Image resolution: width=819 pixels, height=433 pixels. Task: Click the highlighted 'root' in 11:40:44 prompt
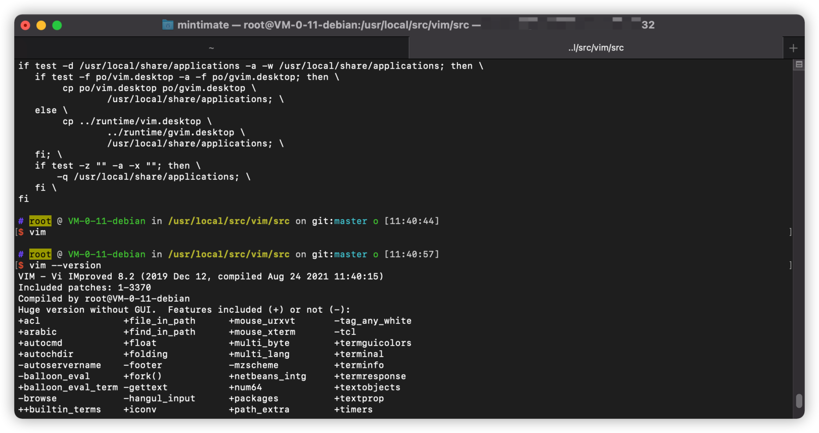point(40,221)
